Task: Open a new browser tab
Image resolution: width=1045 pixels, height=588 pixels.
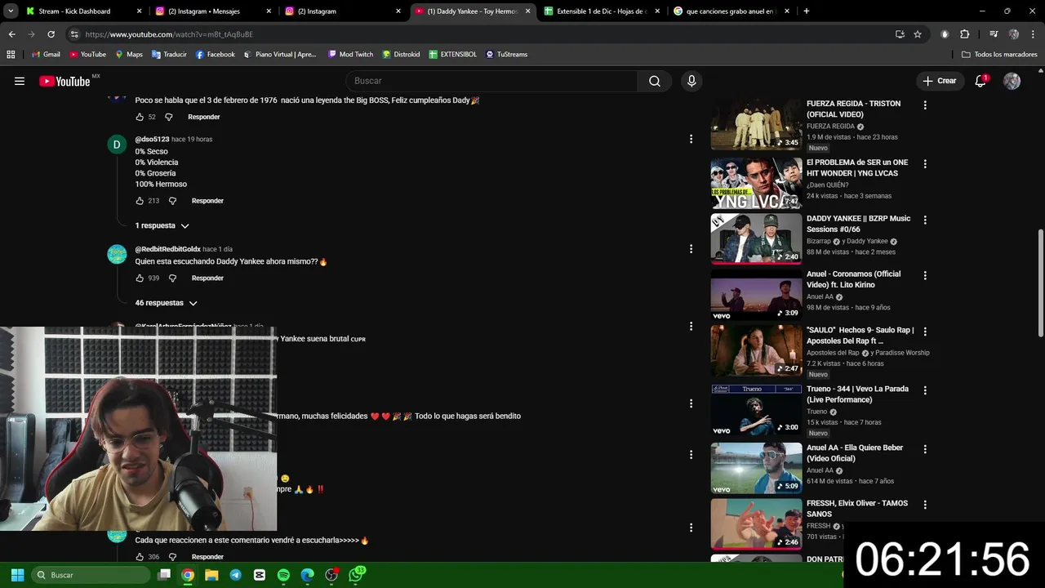Action: pyautogui.click(x=807, y=11)
